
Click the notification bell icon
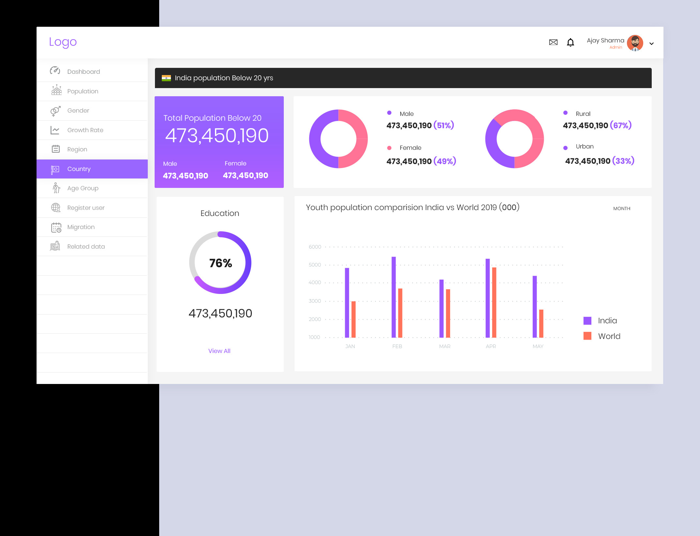pyautogui.click(x=570, y=42)
